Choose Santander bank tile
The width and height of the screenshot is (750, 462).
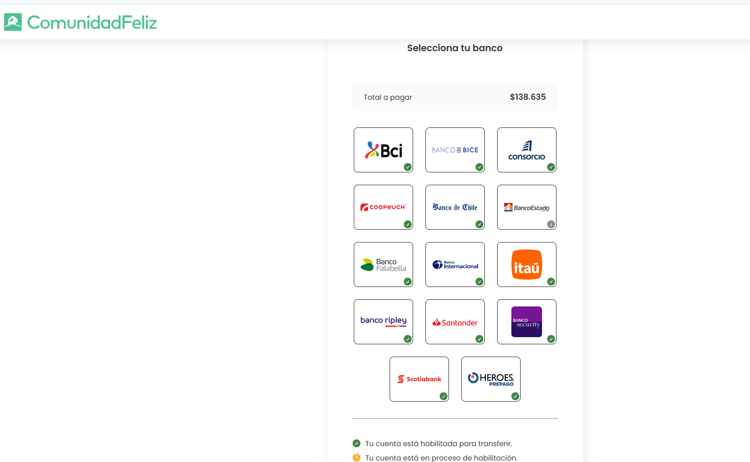455,322
